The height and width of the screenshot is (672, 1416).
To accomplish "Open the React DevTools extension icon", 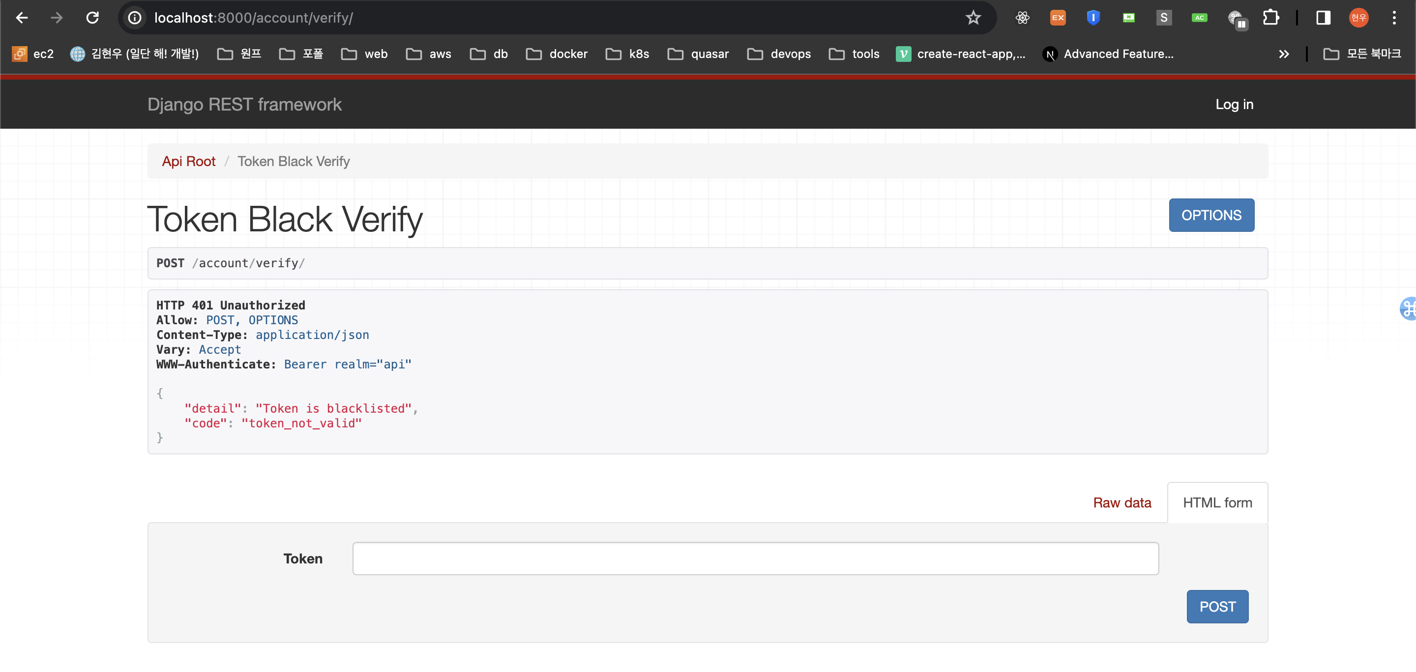I will pos(1023,18).
